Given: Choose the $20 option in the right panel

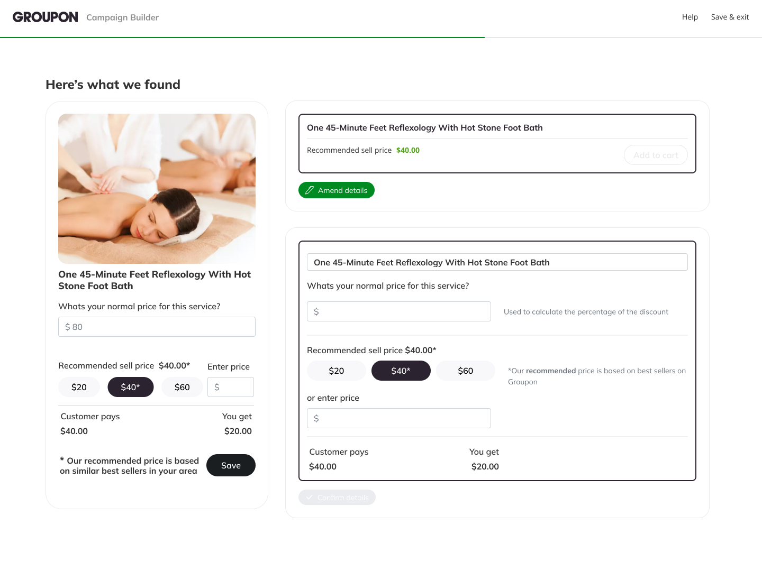Looking at the screenshot, I should [337, 371].
